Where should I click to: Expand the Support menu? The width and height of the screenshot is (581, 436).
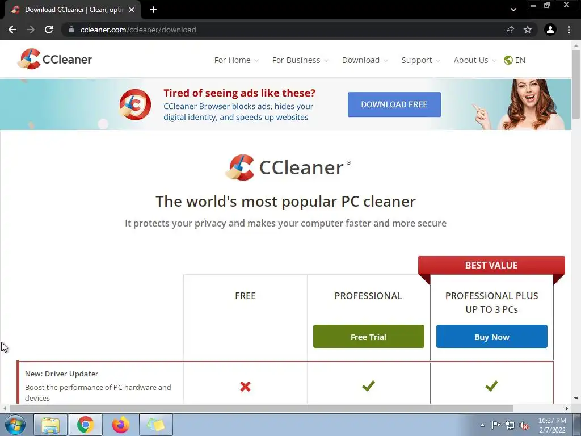[x=421, y=60]
